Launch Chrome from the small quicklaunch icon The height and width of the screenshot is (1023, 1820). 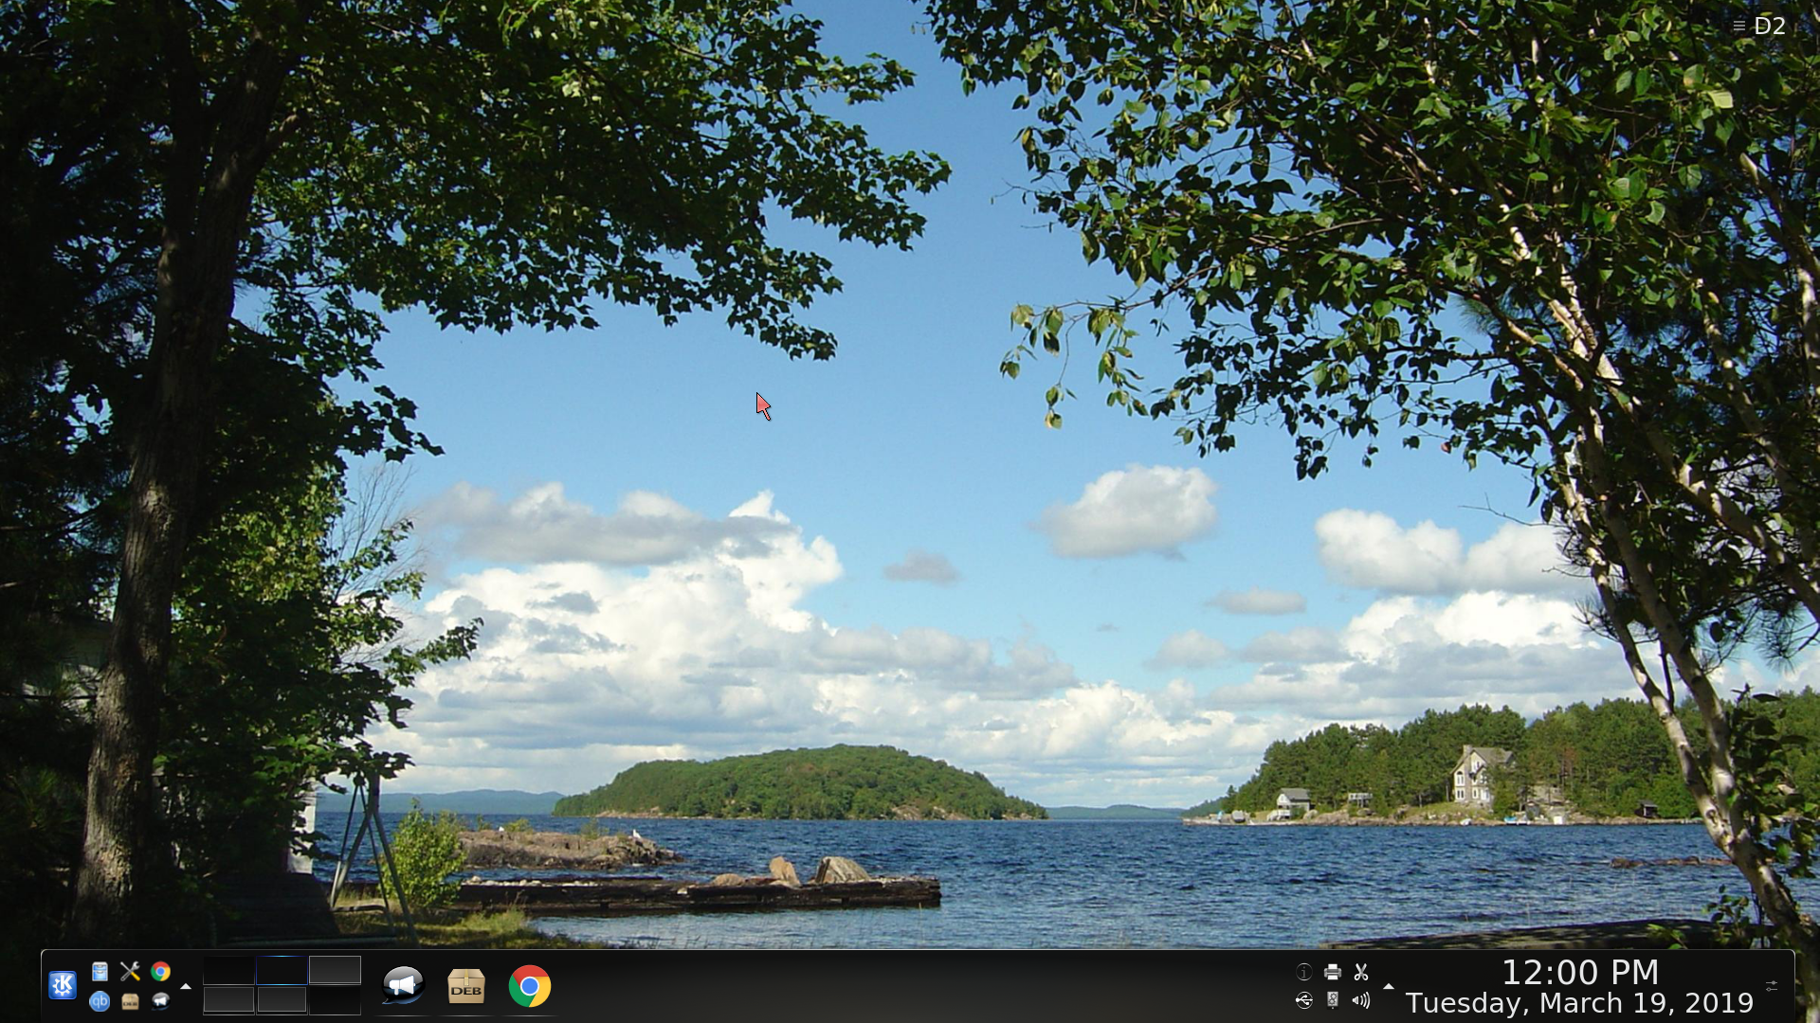[160, 971]
